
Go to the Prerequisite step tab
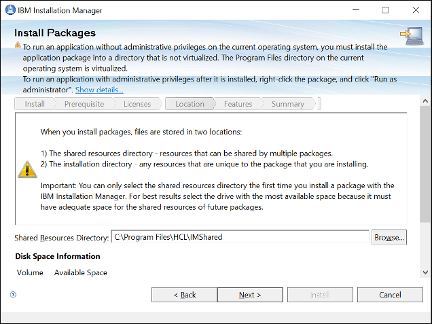tap(84, 104)
